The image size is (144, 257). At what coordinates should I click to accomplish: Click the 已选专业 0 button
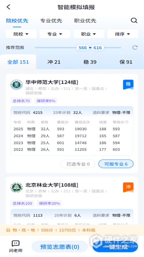[78, 164]
